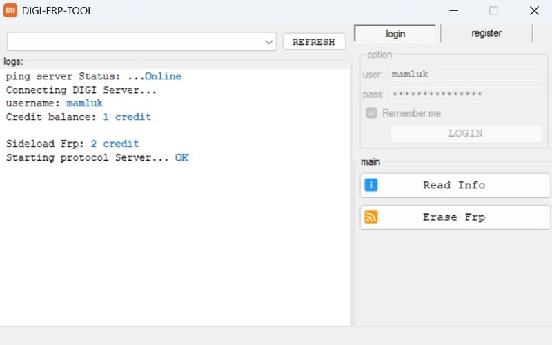Click the pass field with asterisks

tap(466, 94)
